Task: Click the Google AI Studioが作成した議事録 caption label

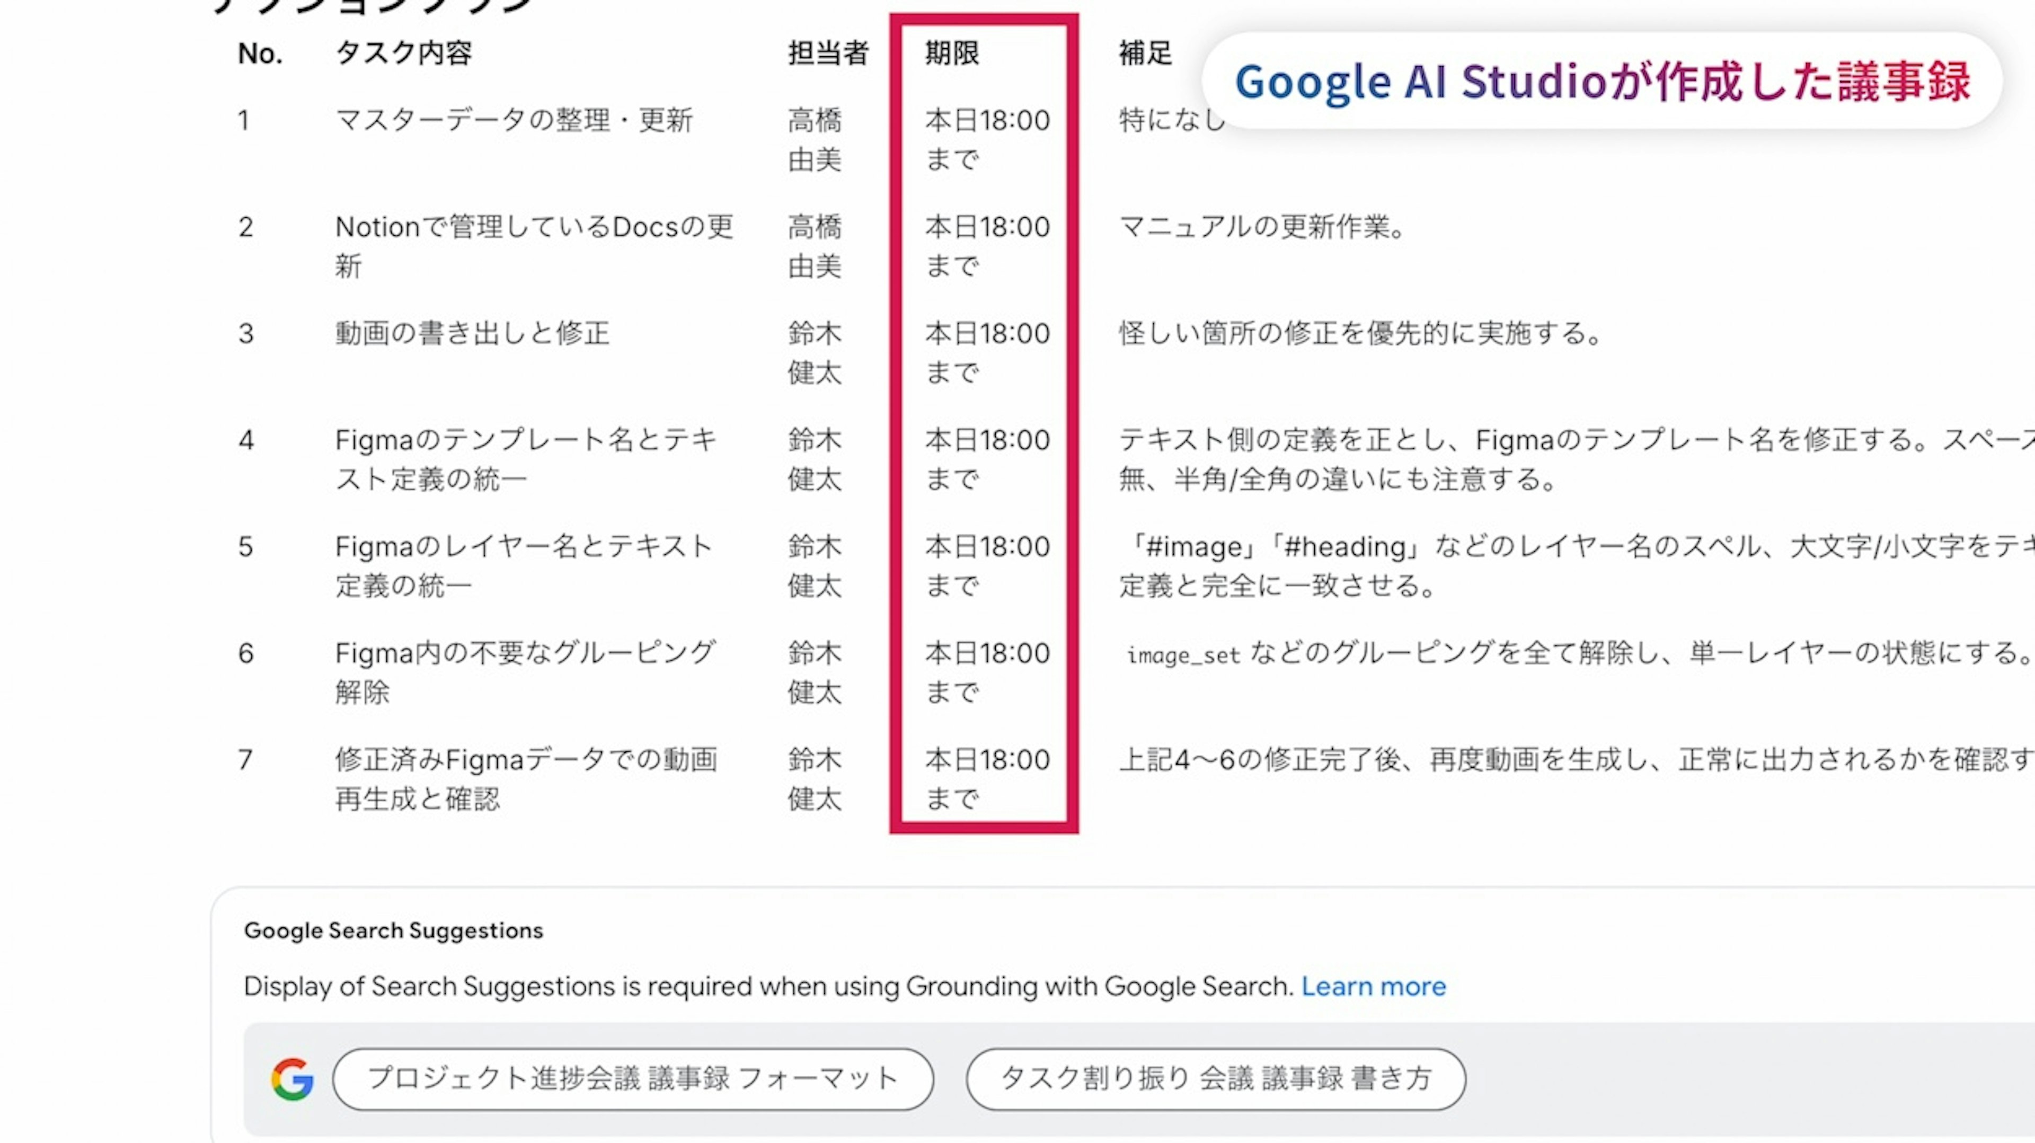Action: coord(1602,82)
